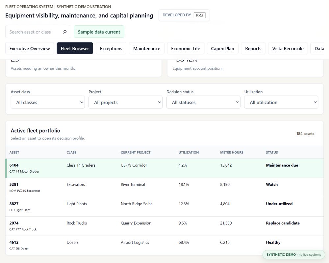Open the Executive Overview tab

point(30,48)
